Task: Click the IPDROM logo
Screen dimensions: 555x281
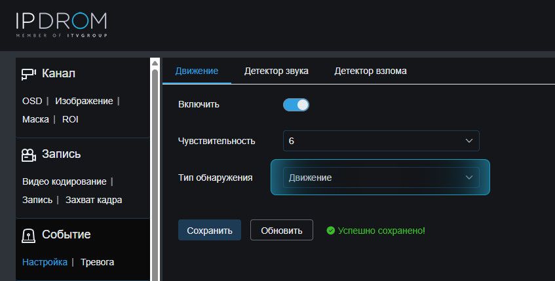Action: click(61, 24)
